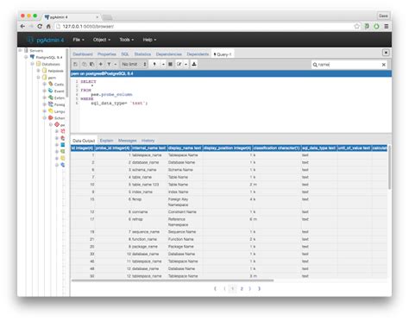Click the Filter funnel icon
This screenshot has height=321, width=409.
109,64
